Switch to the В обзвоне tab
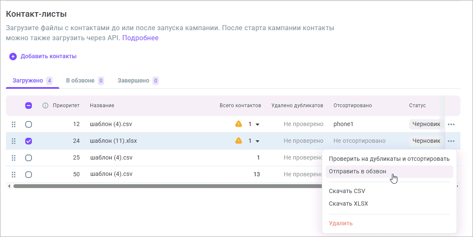473x237 pixels. pos(80,80)
